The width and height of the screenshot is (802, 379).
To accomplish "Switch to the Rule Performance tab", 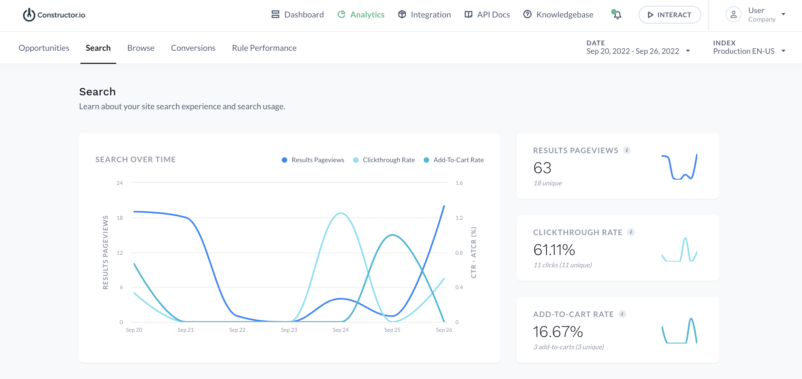I will pyautogui.click(x=264, y=48).
